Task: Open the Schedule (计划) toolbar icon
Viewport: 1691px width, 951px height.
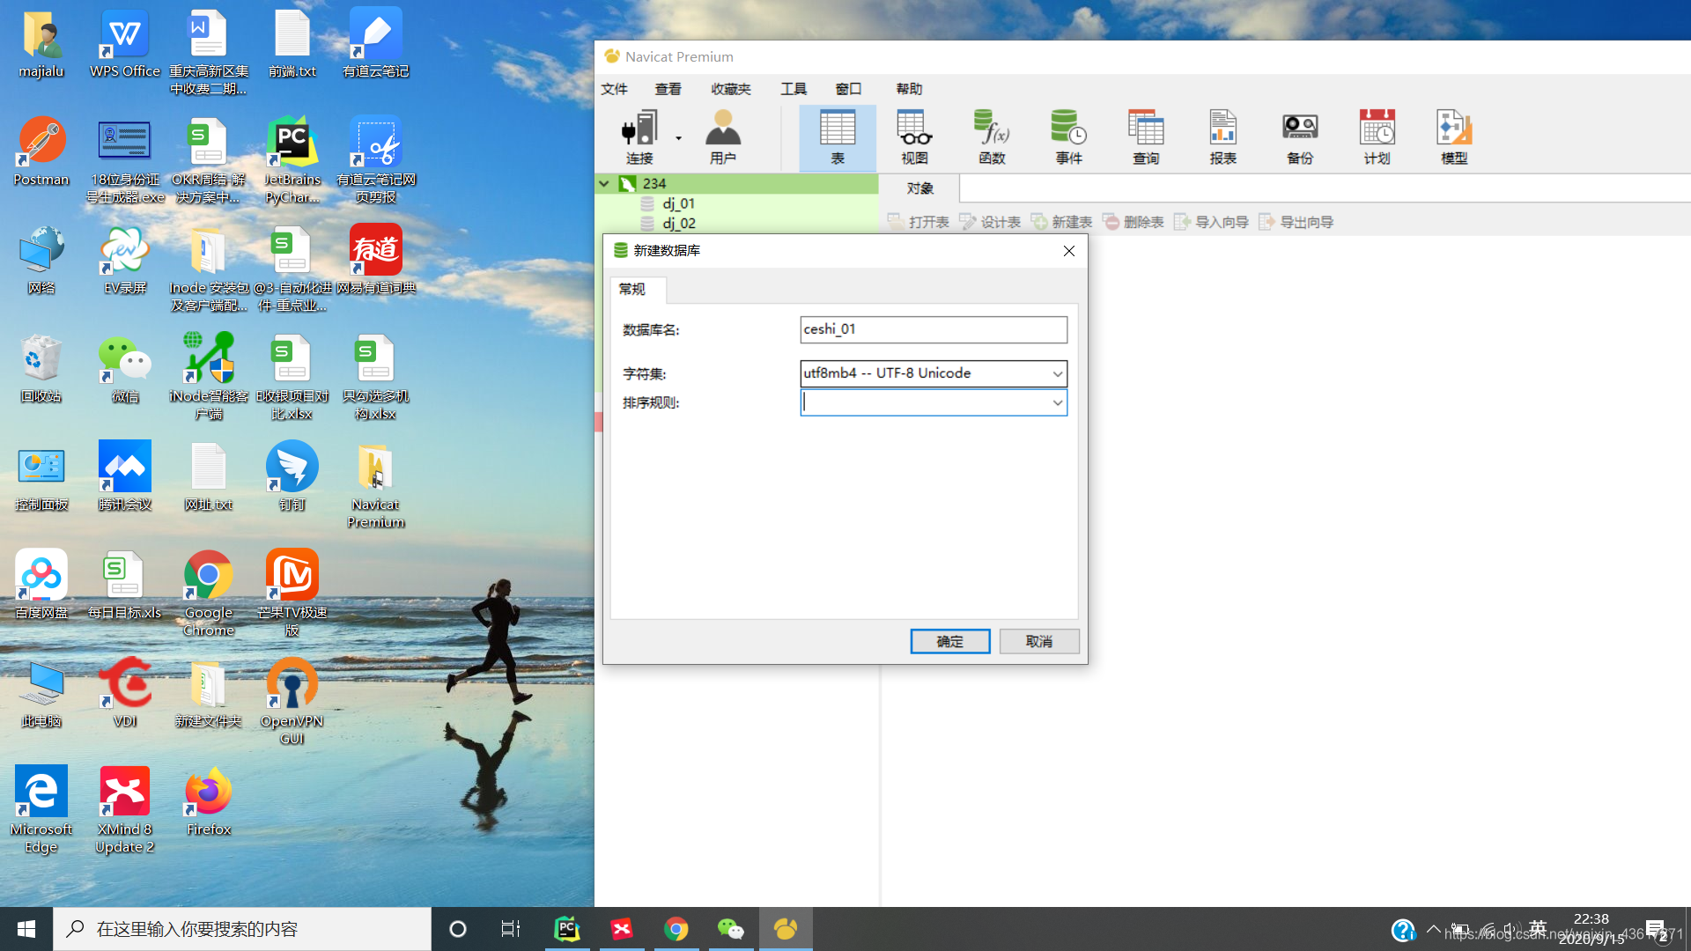Action: pyautogui.click(x=1377, y=137)
